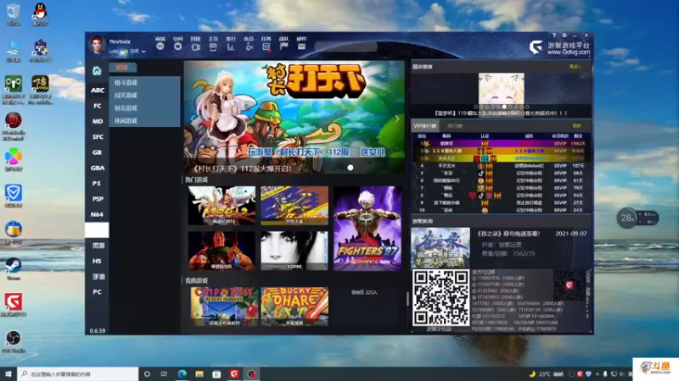
Task: Click the 更多 link in events panel
Action: 575,67
